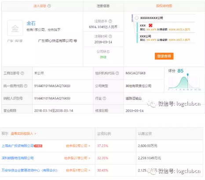Switch to the 注册信息 tab
This screenshot has width=205, height=180.
click(103, 6)
